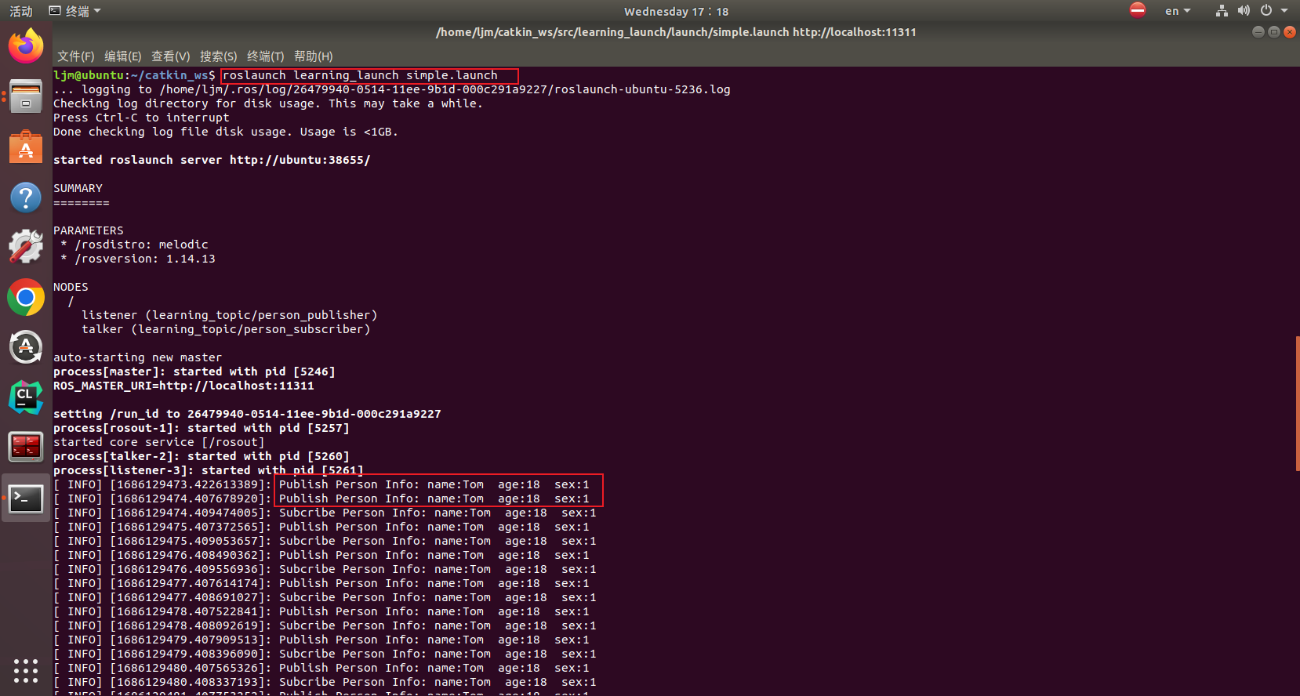Screen dimensions: 1300x696
Task: Launch Google Chrome from the dock
Action: click(x=26, y=298)
